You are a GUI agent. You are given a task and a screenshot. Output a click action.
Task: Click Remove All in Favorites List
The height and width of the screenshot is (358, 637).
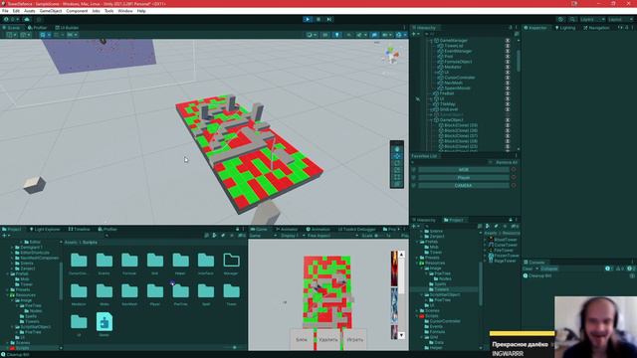pyautogui.click(x=507, y=162)
